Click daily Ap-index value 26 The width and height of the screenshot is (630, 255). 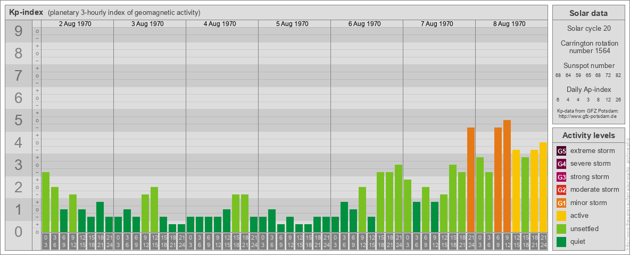618,99
